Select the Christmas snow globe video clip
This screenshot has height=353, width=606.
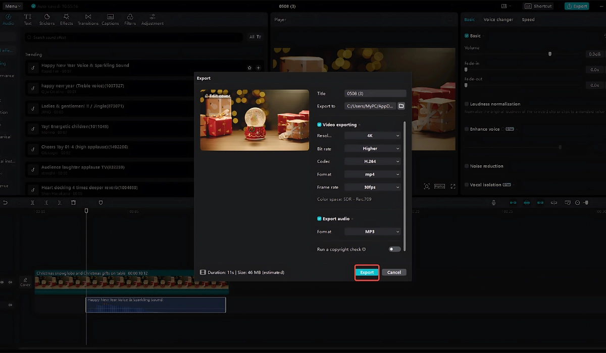[x=132, y=281]
